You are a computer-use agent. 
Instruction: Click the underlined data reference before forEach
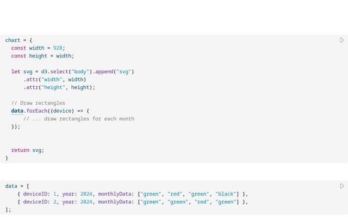point(17,111)
